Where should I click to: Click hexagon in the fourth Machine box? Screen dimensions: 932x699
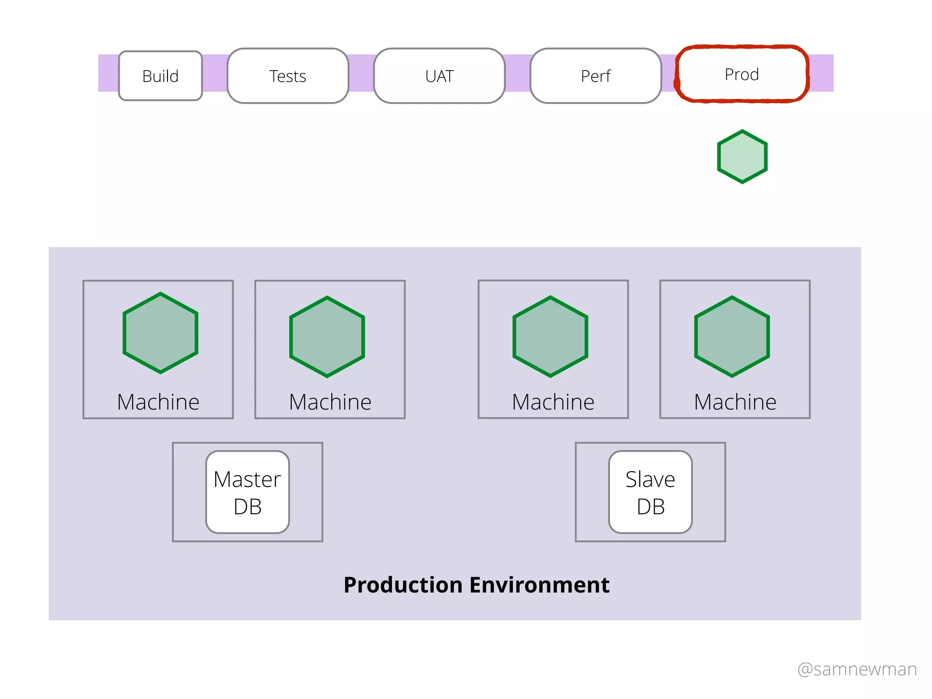click(x=732, y=337)
